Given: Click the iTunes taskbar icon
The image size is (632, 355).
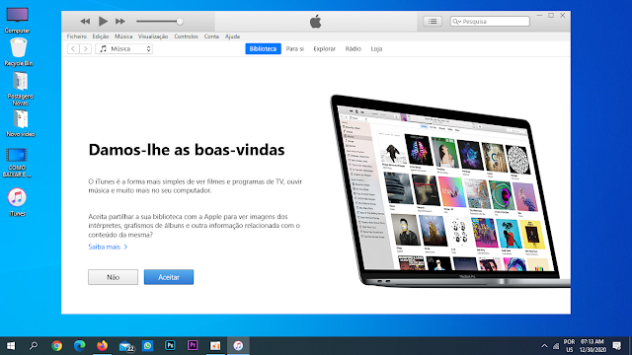Looking at the screenshot, I should tap(238, 346).
